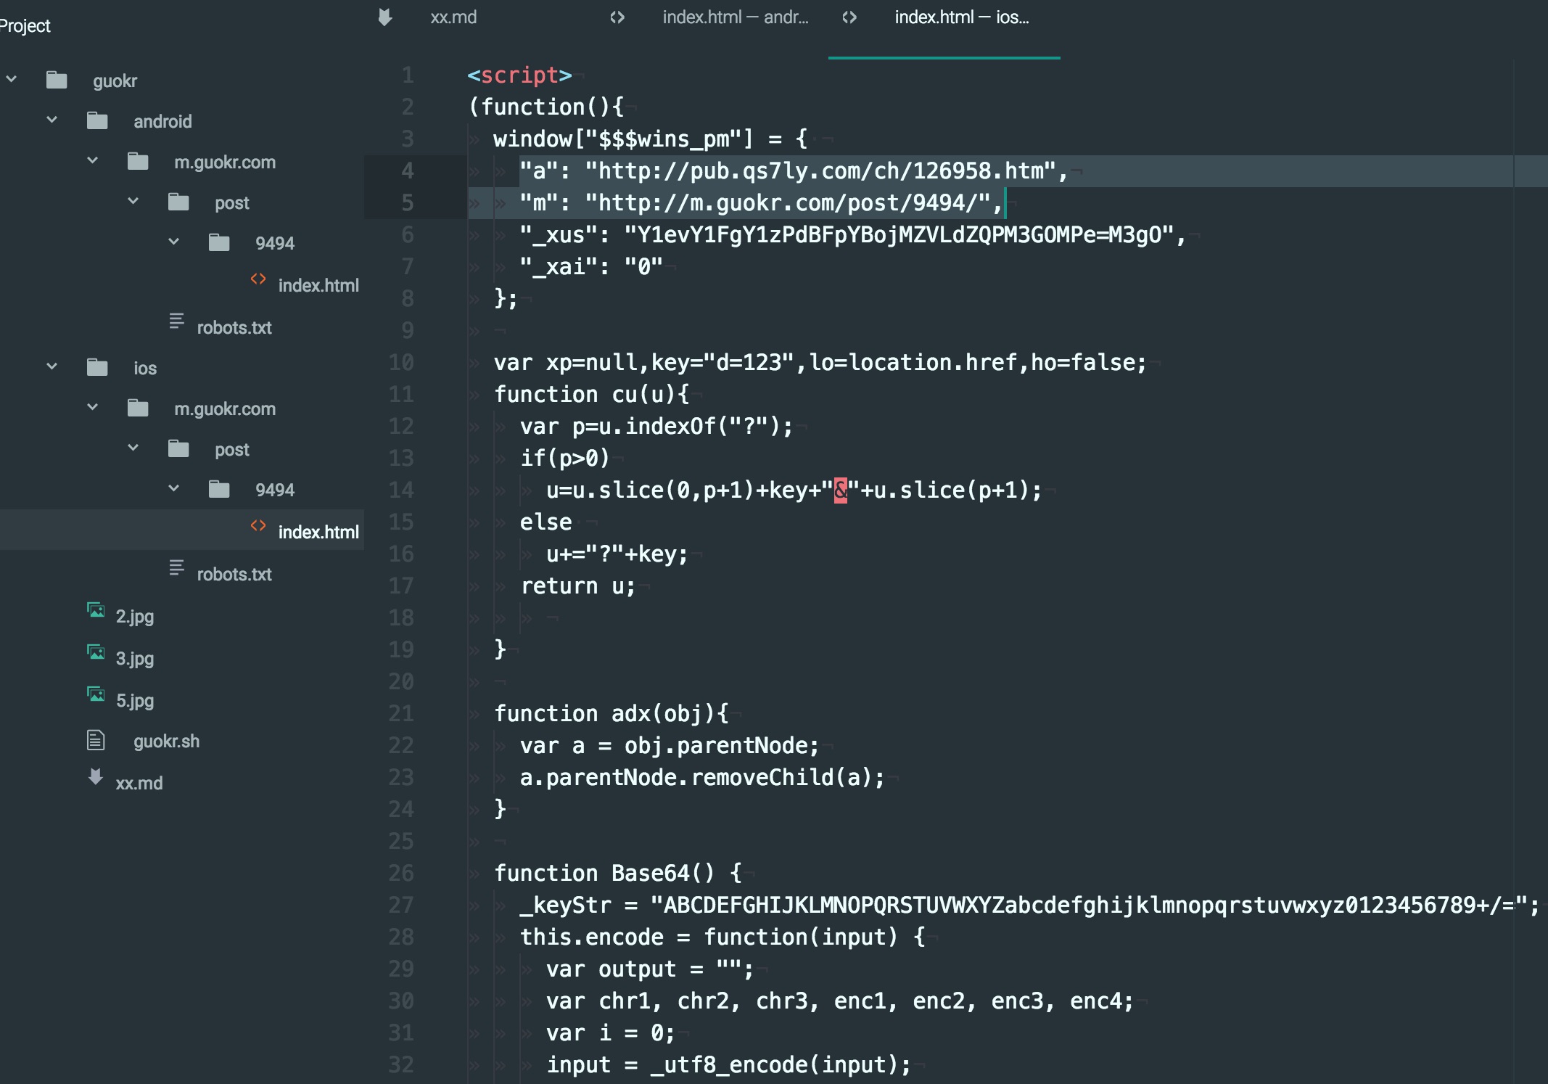Collapse the ios folder chevron
This screenshot has height=1084, width=1548.
[x=52, y=366]
